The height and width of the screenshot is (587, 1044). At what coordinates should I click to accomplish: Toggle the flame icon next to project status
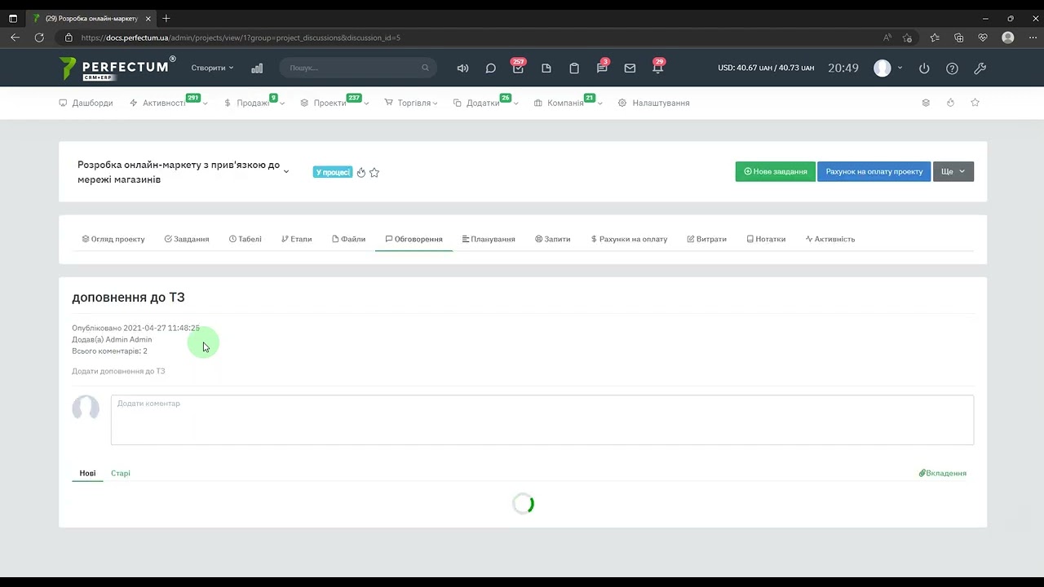click(x=361, y=172)
